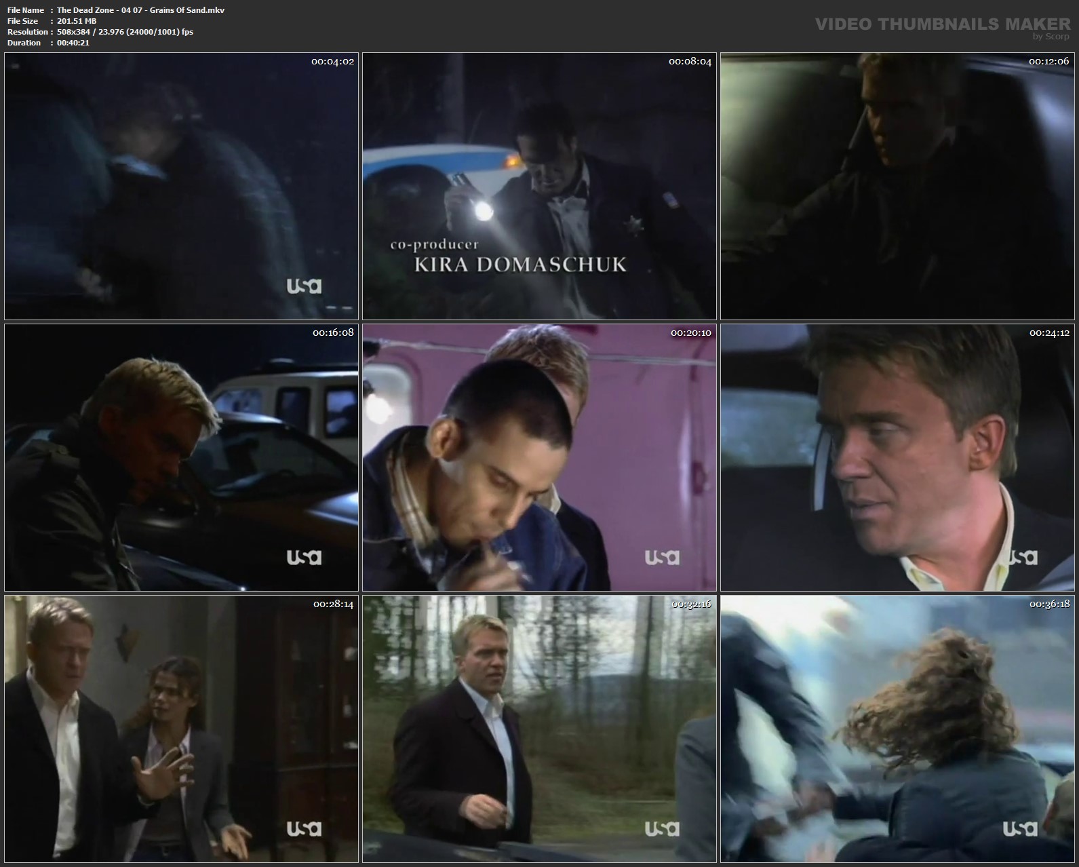Select the thumbnail at 00:28:14
Image resolution: width=1079 pixels, height=867 pixels.
click(x=181, y=729)
